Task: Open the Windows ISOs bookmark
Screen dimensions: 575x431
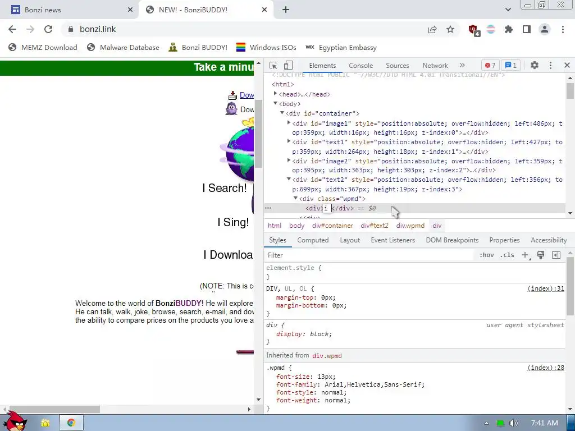Action: pyautogui.click(x=266, y=47)
